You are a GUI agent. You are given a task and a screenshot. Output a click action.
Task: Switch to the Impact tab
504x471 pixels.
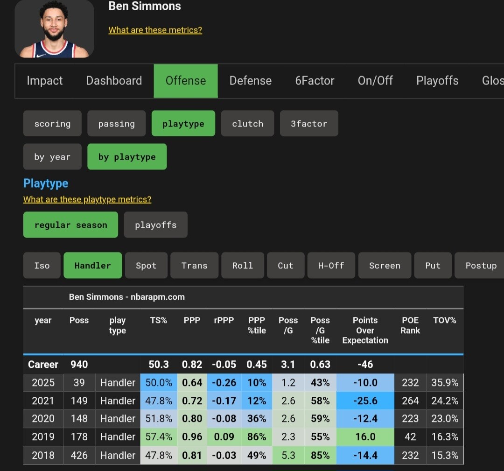tap(45, 81)
